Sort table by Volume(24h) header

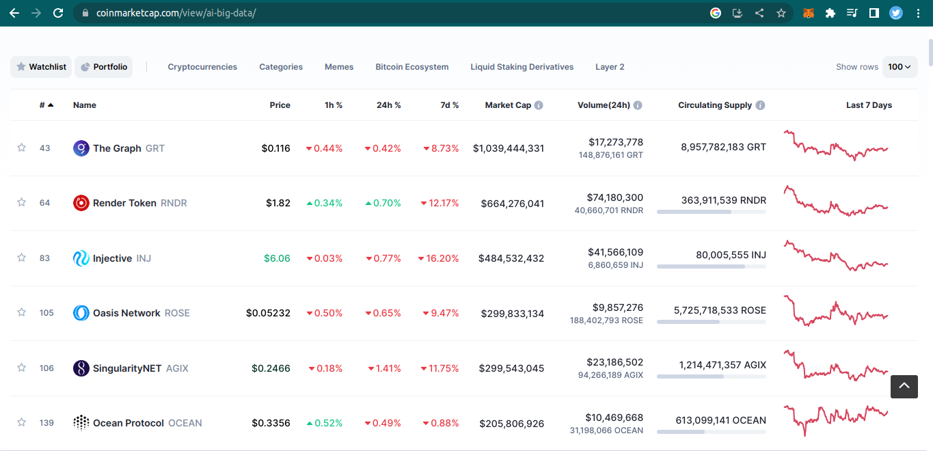click(604, 105)
